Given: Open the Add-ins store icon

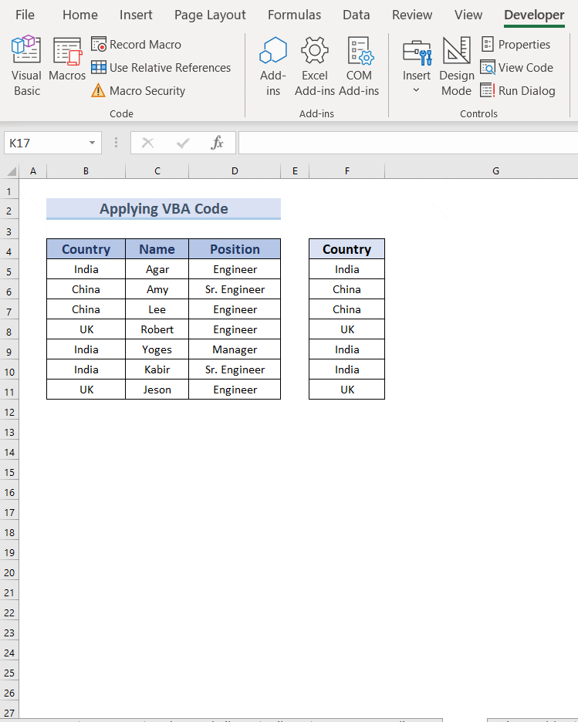Looking at the screenshot, I should 273,66.
